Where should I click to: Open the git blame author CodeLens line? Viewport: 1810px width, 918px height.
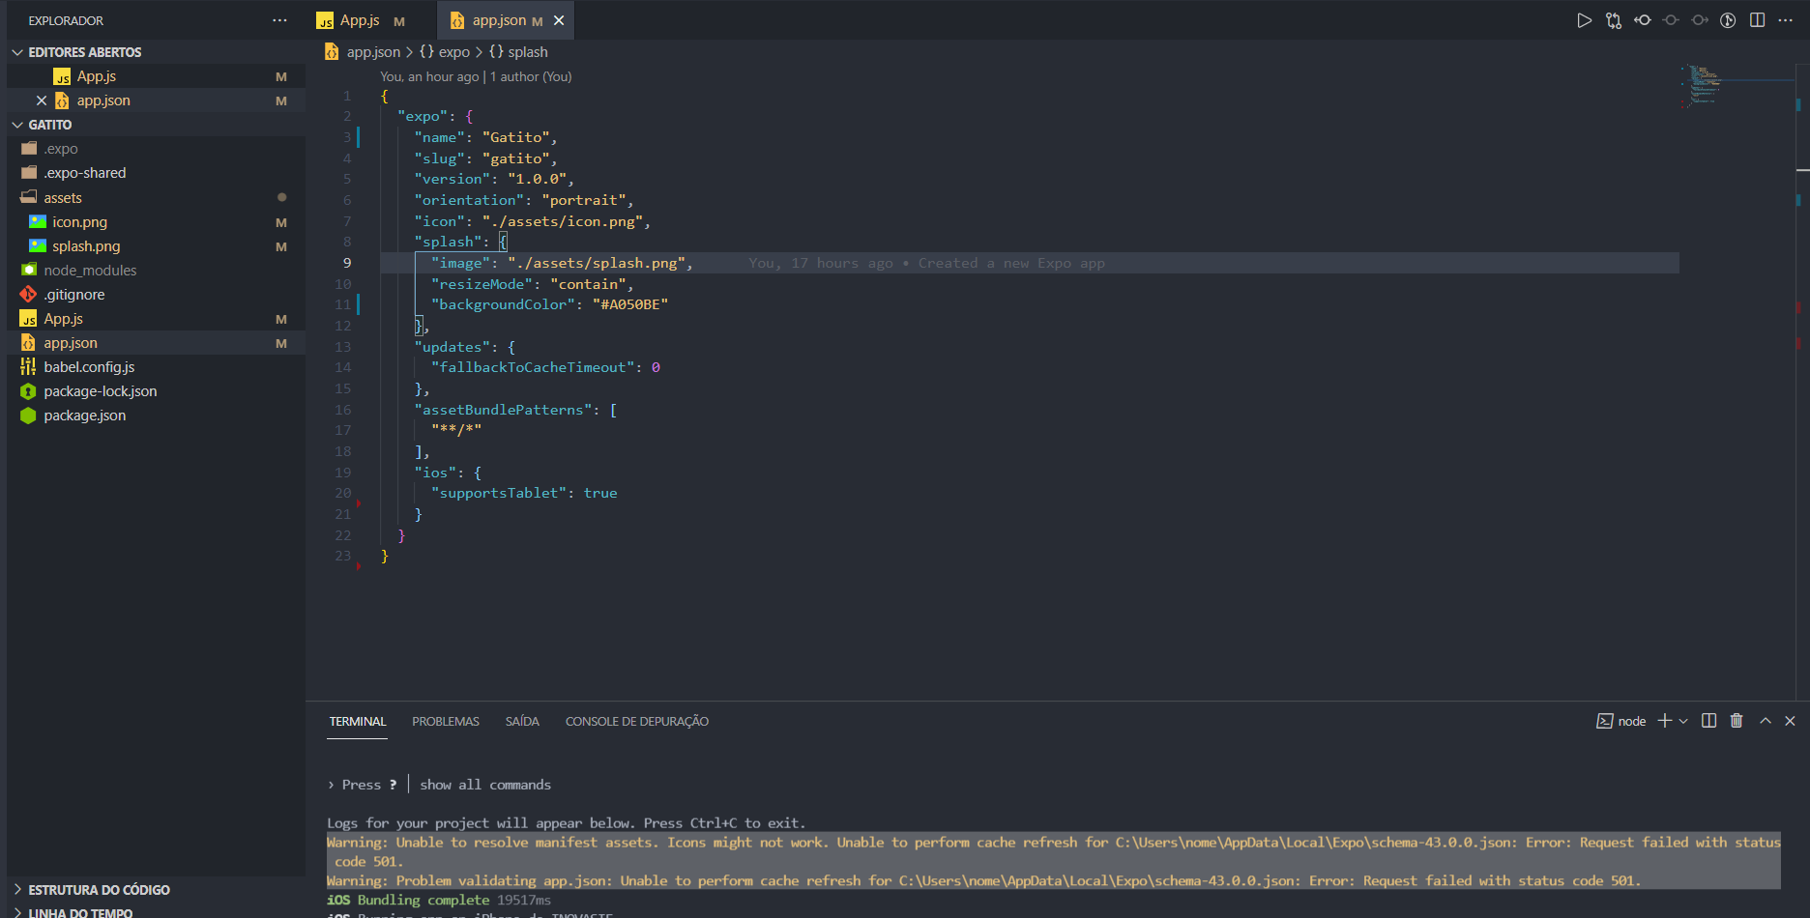(x=476, y=76)
